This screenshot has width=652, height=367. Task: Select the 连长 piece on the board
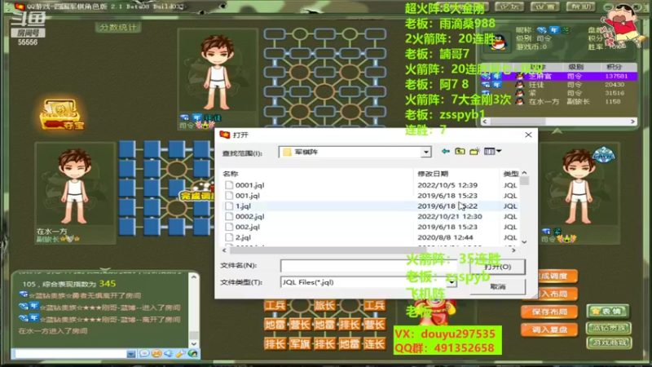tap(374, 343)
